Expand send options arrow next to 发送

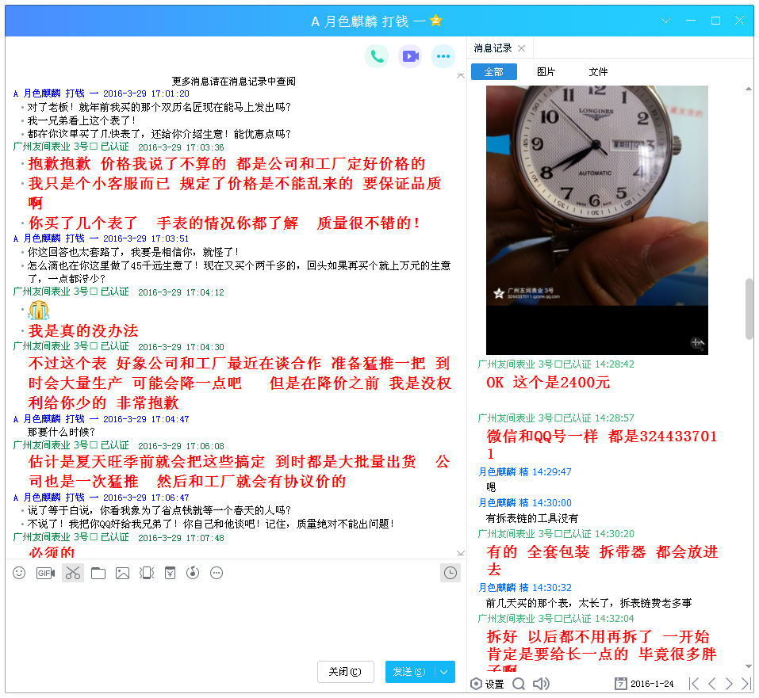click(x=444, y=673)
